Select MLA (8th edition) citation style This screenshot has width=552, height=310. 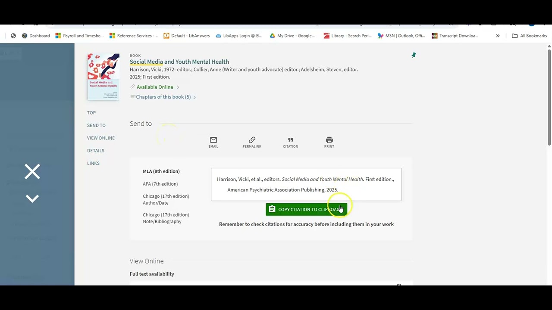click(x=161, y=171)
